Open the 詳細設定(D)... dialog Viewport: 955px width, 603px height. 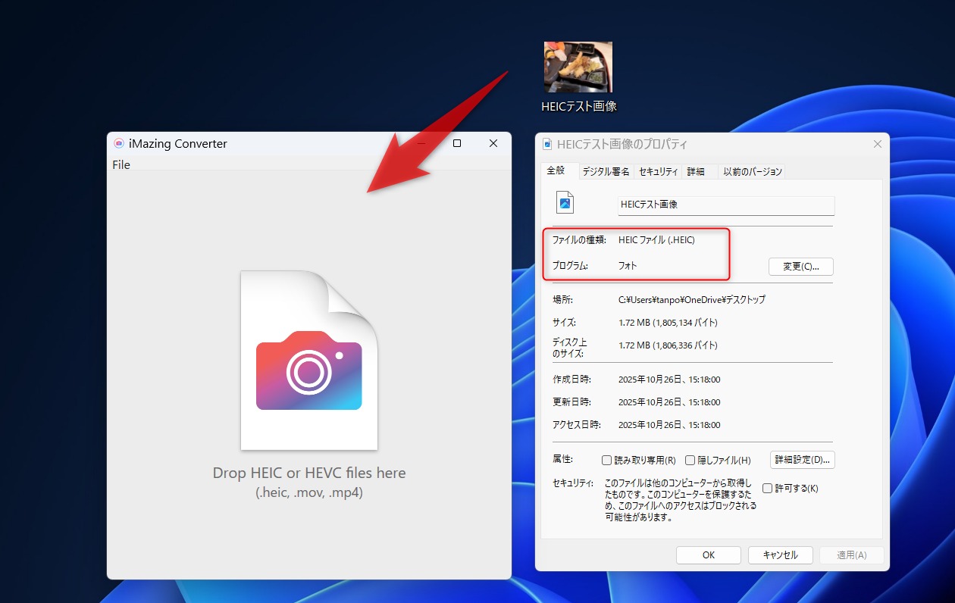[x=802, y=460]
